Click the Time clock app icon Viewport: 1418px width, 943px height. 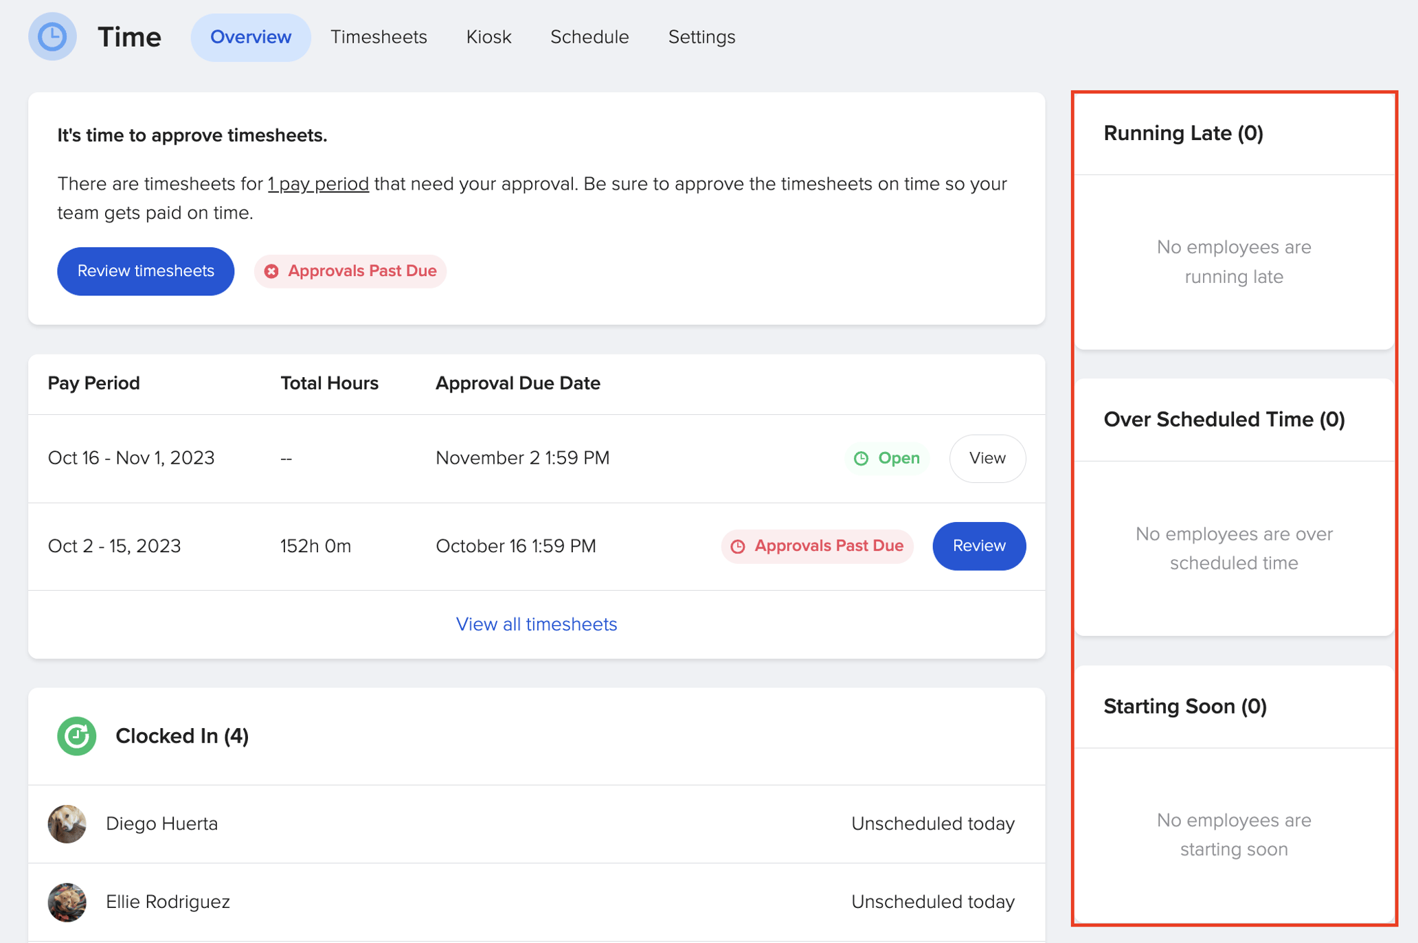(x=52, y=36)
